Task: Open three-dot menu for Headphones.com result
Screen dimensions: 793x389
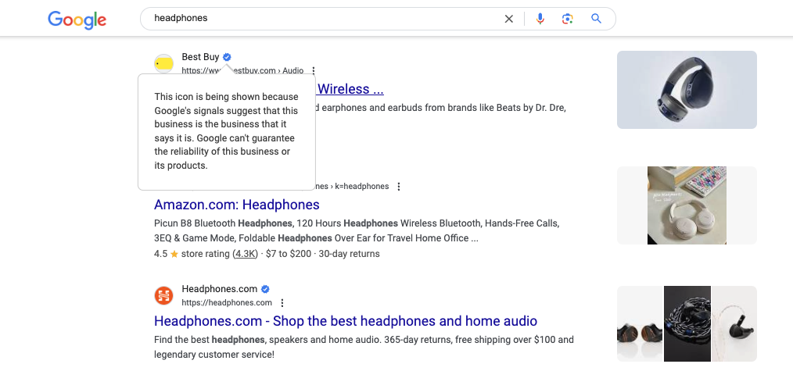Action: click(282, 303)
